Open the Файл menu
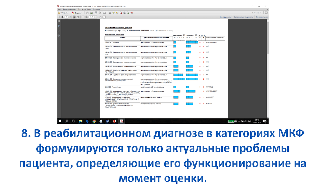333x187 pixels. (x=60, y=9)
